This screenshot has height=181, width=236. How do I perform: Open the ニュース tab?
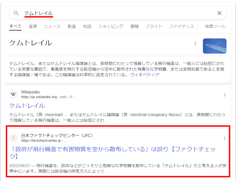(52, 26)
